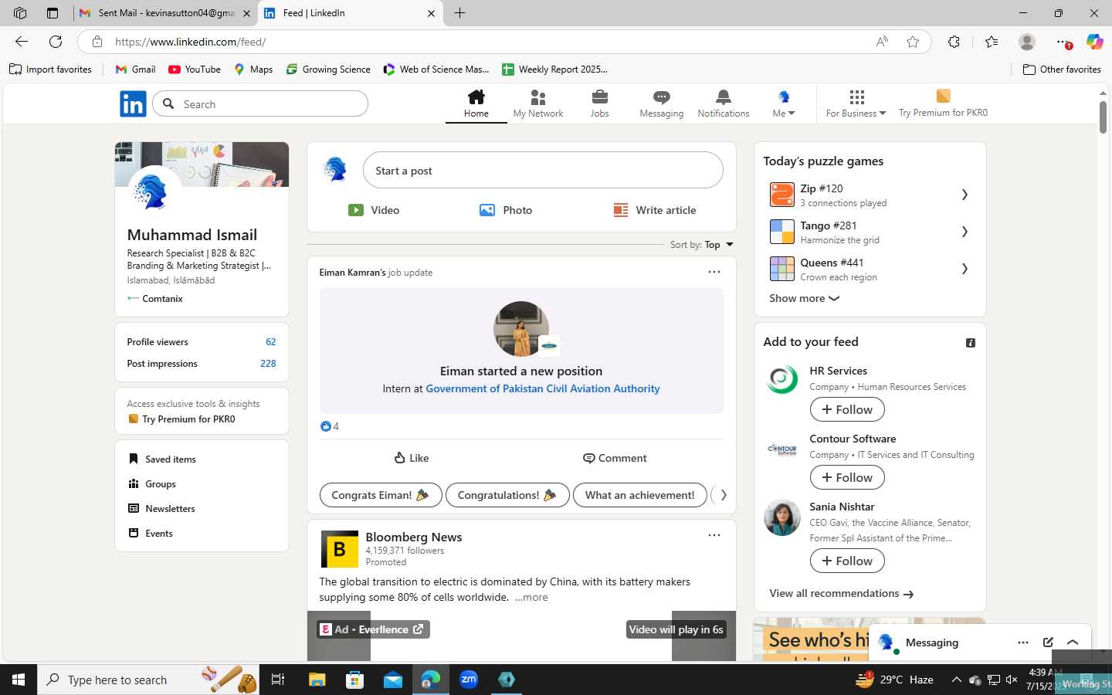Viewport: 1112px width, 695px height.
Task: Follow Contour Software company
Action: tap(847, 477)
